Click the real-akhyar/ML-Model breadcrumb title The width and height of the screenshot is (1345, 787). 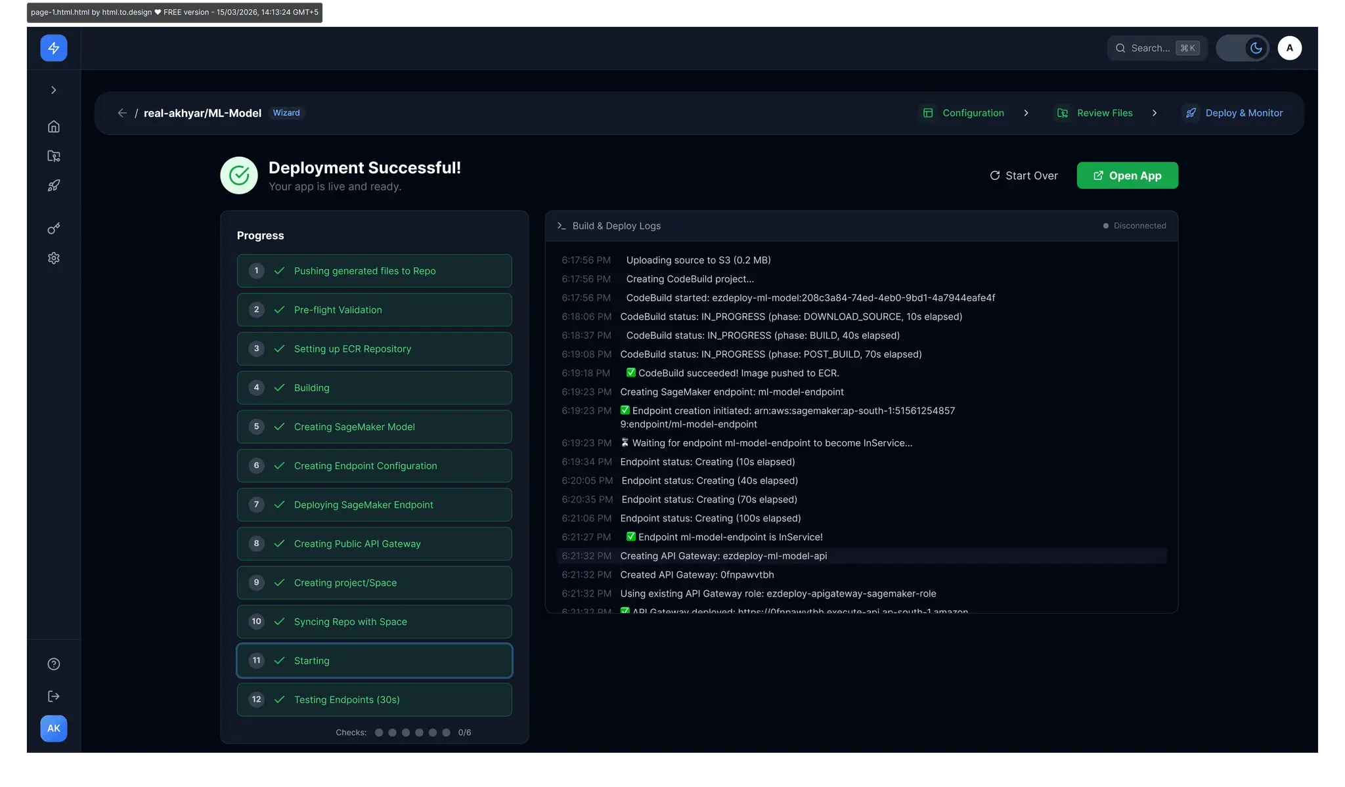pyautogui.click(x=202, y=113)
